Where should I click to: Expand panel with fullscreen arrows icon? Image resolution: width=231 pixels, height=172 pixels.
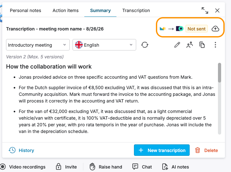coord(205,10)
